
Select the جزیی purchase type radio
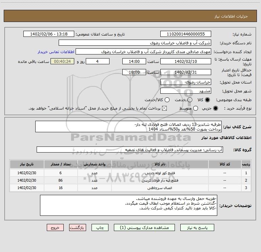click(215, 108)
